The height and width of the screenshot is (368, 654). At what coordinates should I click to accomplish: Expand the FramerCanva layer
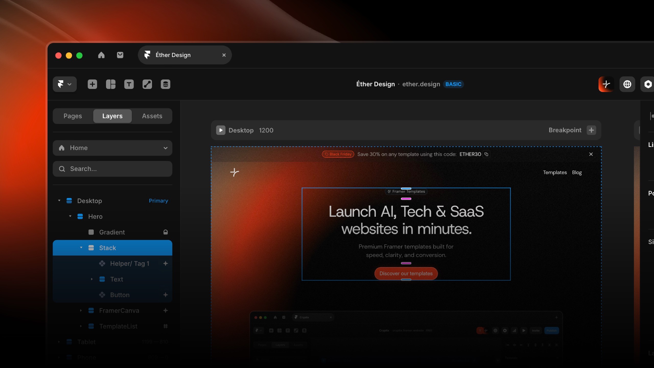click(81, 310)
